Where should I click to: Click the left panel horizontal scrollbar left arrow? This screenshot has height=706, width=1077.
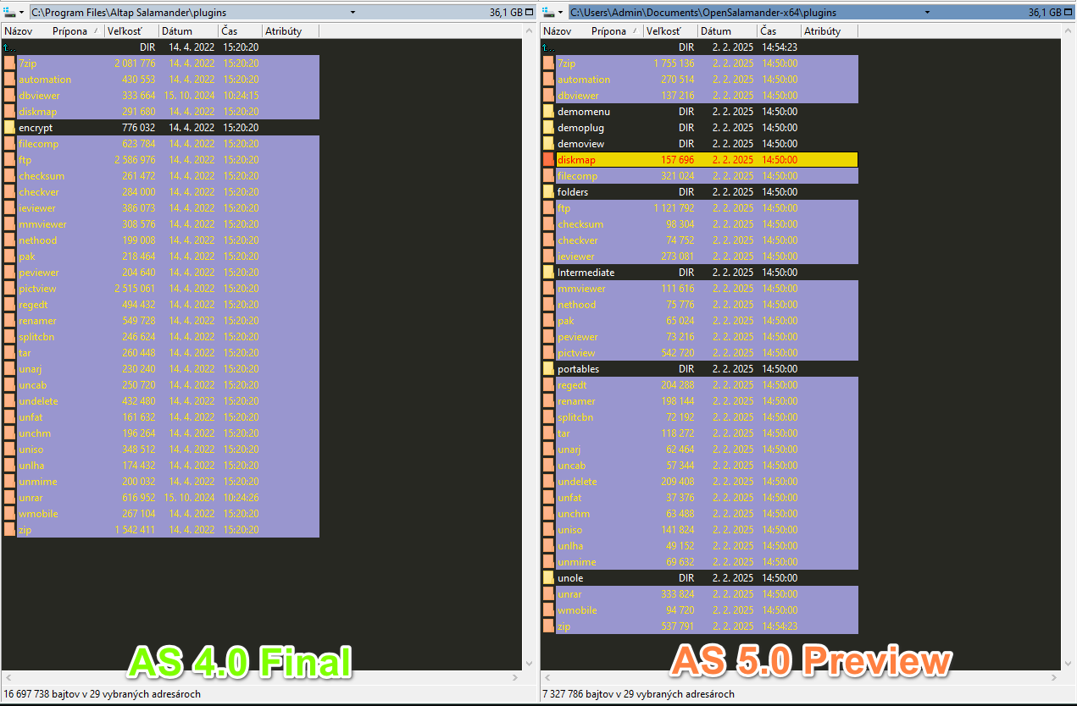click(x=8, y=678)
